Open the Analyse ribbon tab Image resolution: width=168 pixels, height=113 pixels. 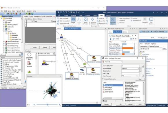click(88, 15)
